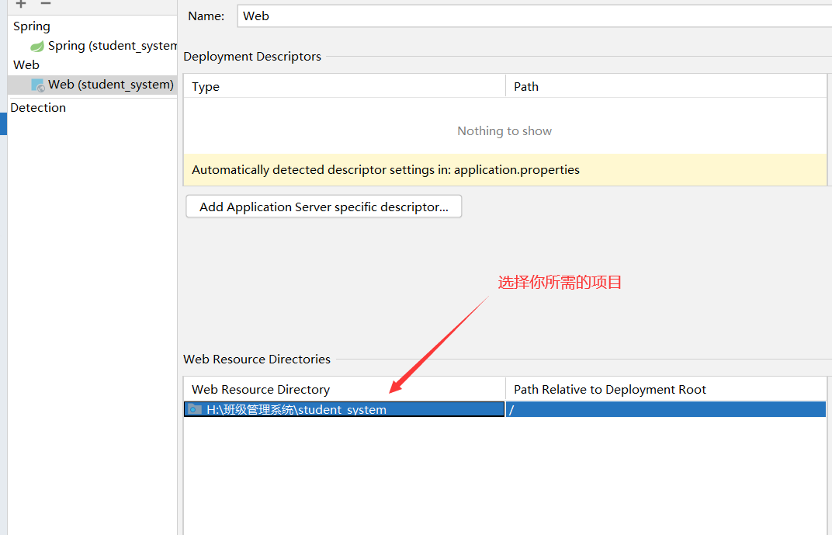Click Web Resource Directory column header
This screenshot has height=535, width=832.
click(x=345, y=389)
